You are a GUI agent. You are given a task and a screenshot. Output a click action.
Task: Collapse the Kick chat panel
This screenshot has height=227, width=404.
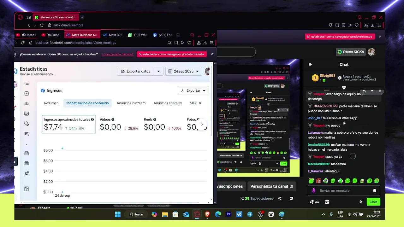coord(310,64)
